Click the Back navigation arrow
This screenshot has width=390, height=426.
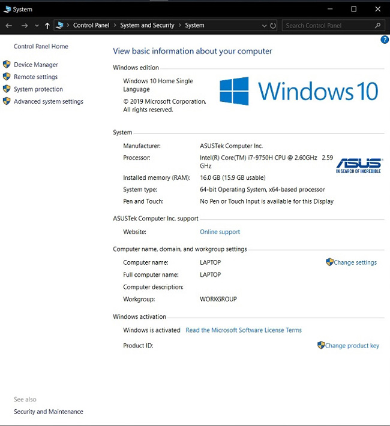coord(9,26)
